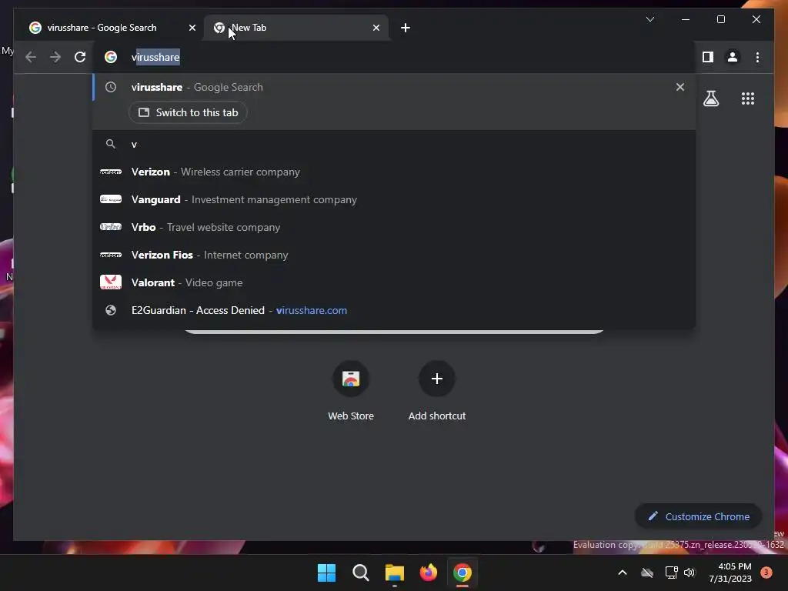This screenshot has height=591, width=788.
Task: Open the profile account icon
Action: pos(733,57)
